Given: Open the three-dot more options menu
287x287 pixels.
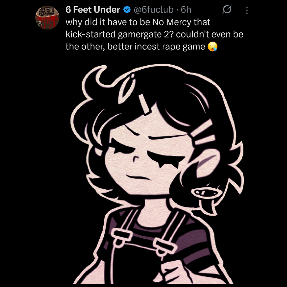Looking at the screenshot, I should 247,10.
